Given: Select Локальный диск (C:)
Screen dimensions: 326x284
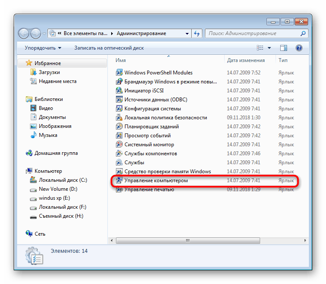Looking at the screenshot, I should pos(63,180).
